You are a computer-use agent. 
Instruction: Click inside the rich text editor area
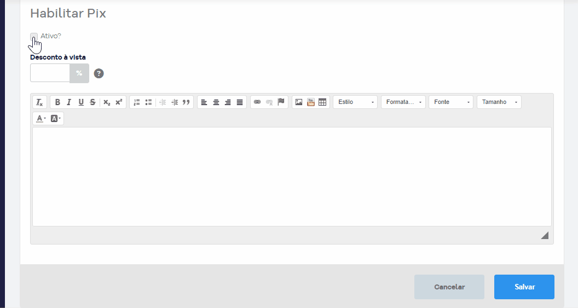[x=292, y=177]
